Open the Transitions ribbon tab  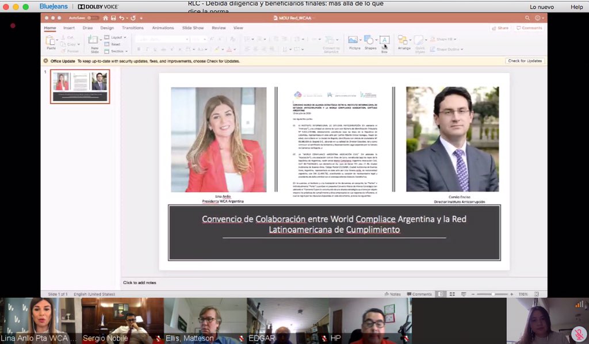coord(133,28)
